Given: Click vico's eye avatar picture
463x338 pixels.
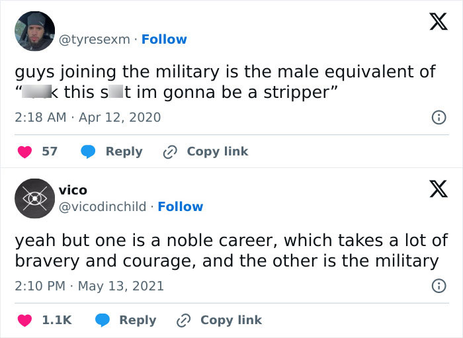Looking at the screenshot, I should [34, 198].
